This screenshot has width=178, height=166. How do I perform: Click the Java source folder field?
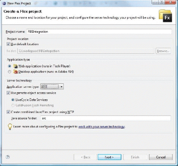click(106, 118)
